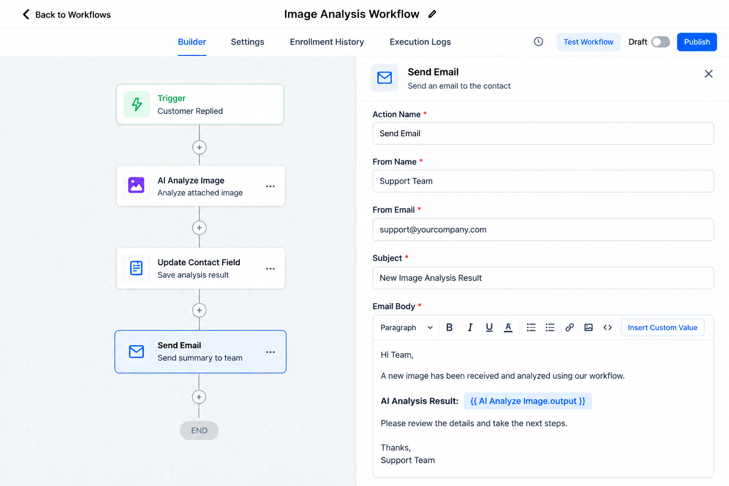
Task: Click the END node
Action: click(x=199, y=430)
